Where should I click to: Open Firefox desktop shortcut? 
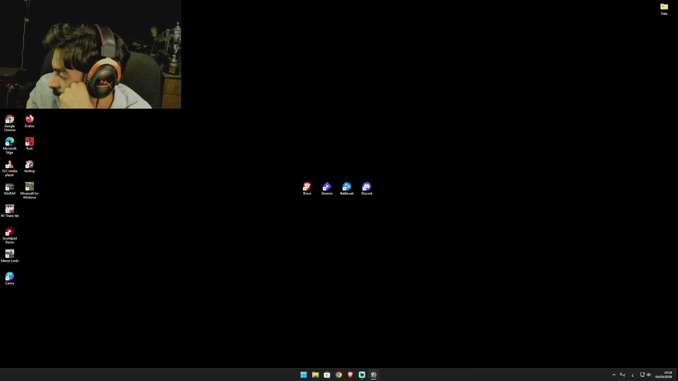29,122
